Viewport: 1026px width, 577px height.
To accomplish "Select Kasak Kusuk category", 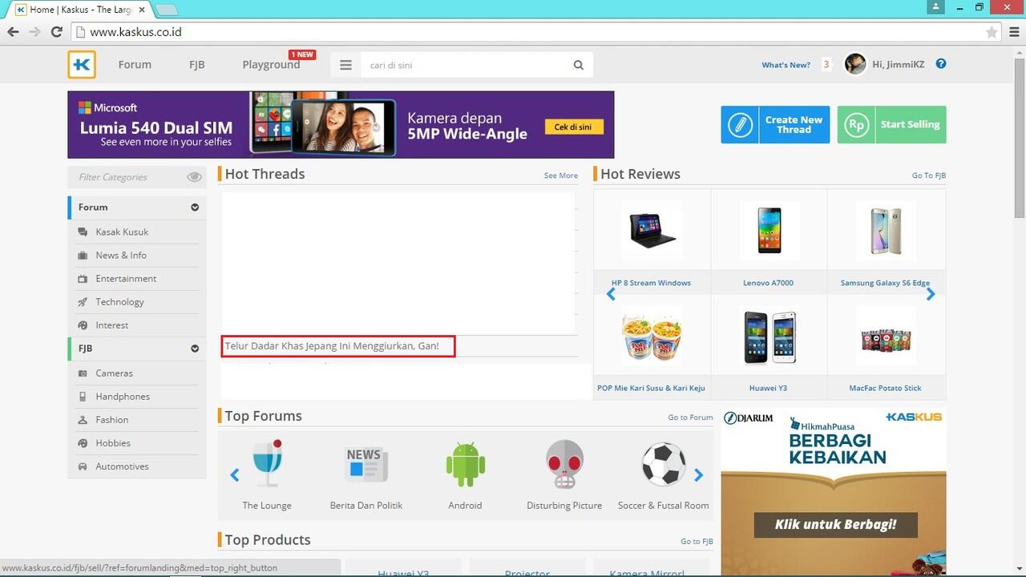I will click(122, 232).
